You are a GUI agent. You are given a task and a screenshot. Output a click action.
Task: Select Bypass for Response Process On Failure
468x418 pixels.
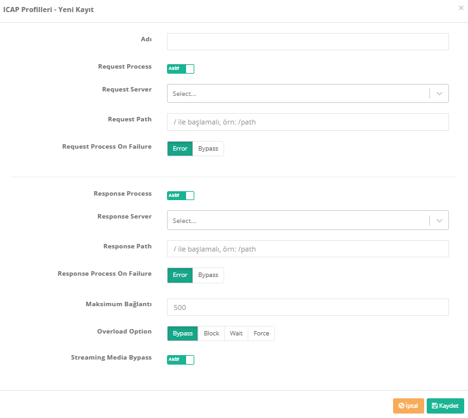[208, 275]
